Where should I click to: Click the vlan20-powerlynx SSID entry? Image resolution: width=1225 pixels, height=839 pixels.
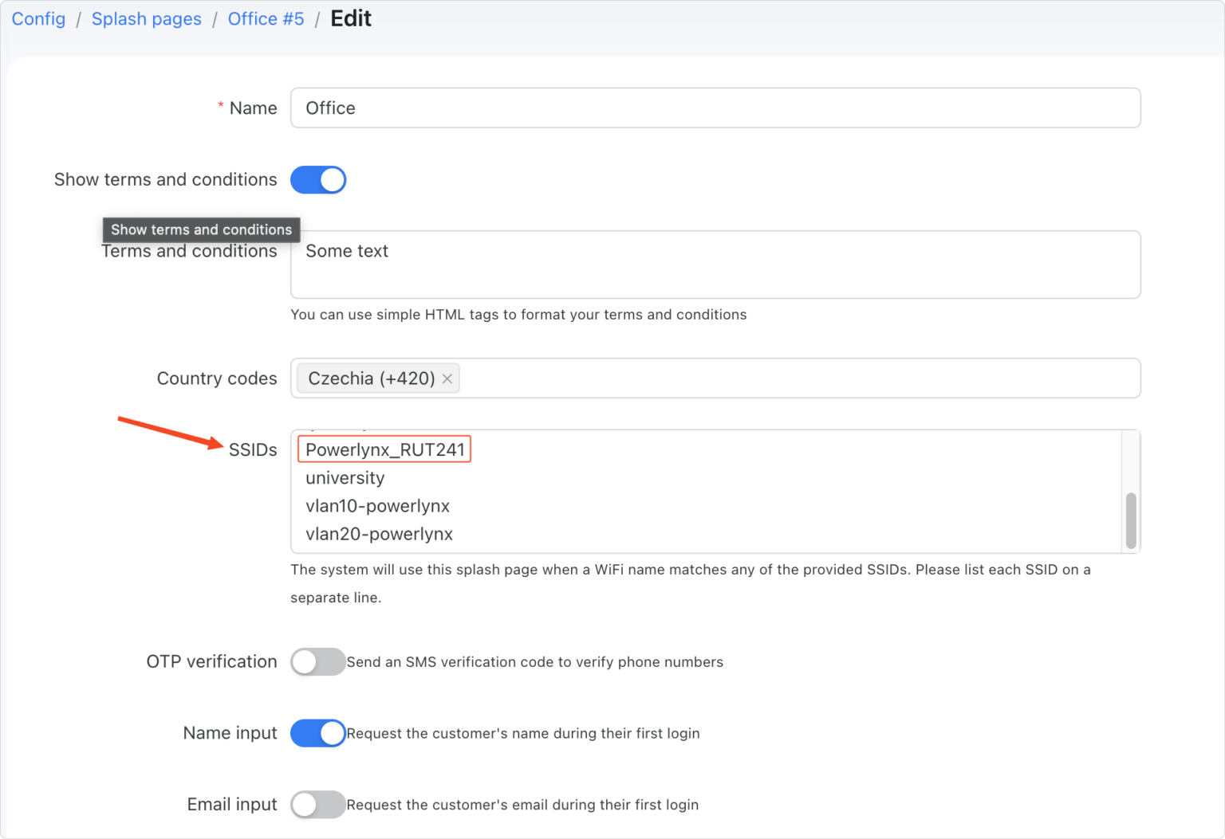click(378, 534)
